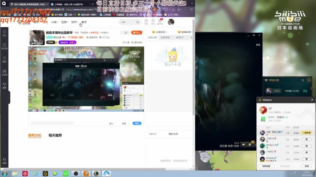Viewport: 316px width, 177px height.
Task: Open the user avatar in Douyu header
Action: point(171,22)
